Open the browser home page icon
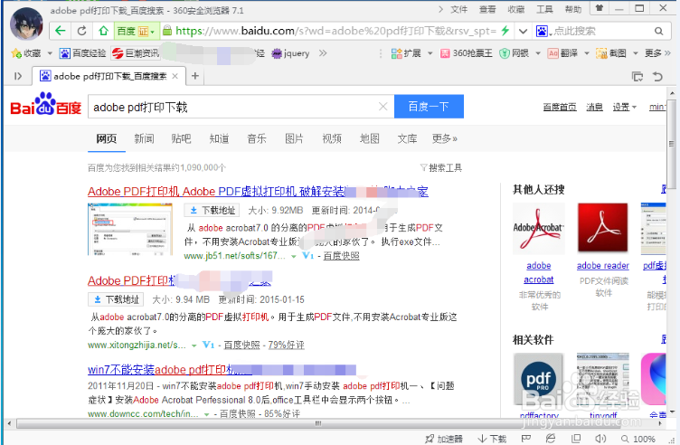 [103, 31]
